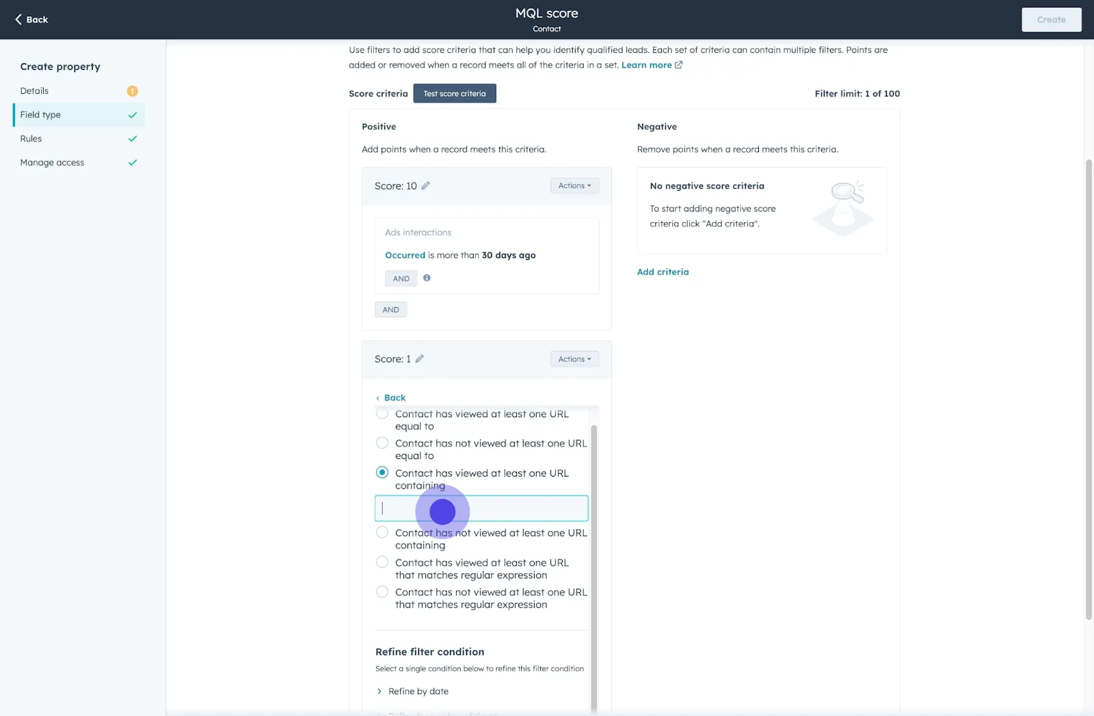Select 'Contact has not viewed at least one URL equal to'
This screenshot has width=1094, height=716.
[x=382, y=443]
